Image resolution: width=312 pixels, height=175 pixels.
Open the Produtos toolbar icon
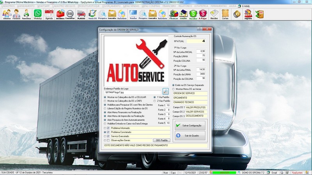60,15
